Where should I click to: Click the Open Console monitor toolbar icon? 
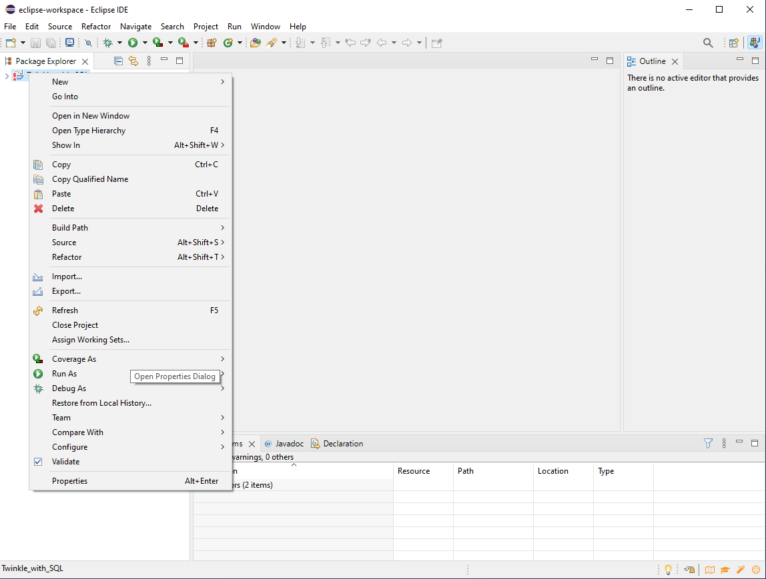70,43
